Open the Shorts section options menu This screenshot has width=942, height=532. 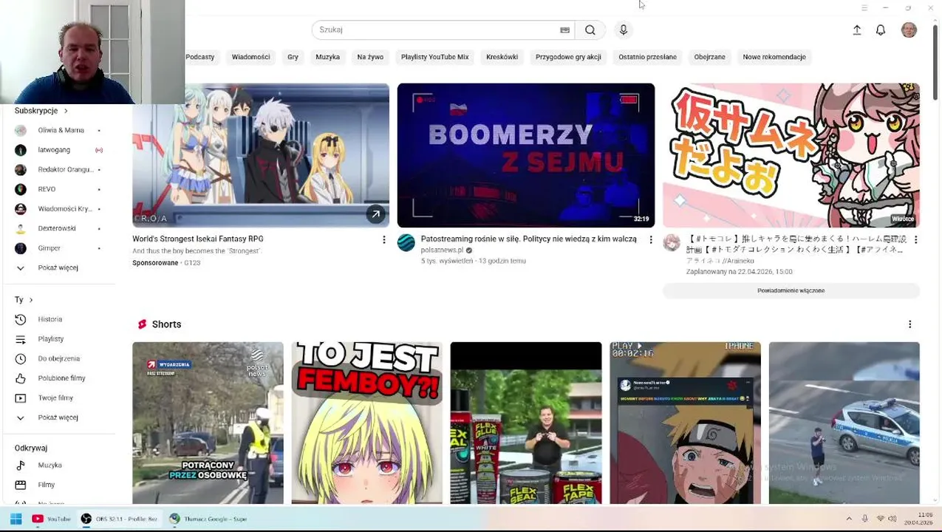[909, 324]
